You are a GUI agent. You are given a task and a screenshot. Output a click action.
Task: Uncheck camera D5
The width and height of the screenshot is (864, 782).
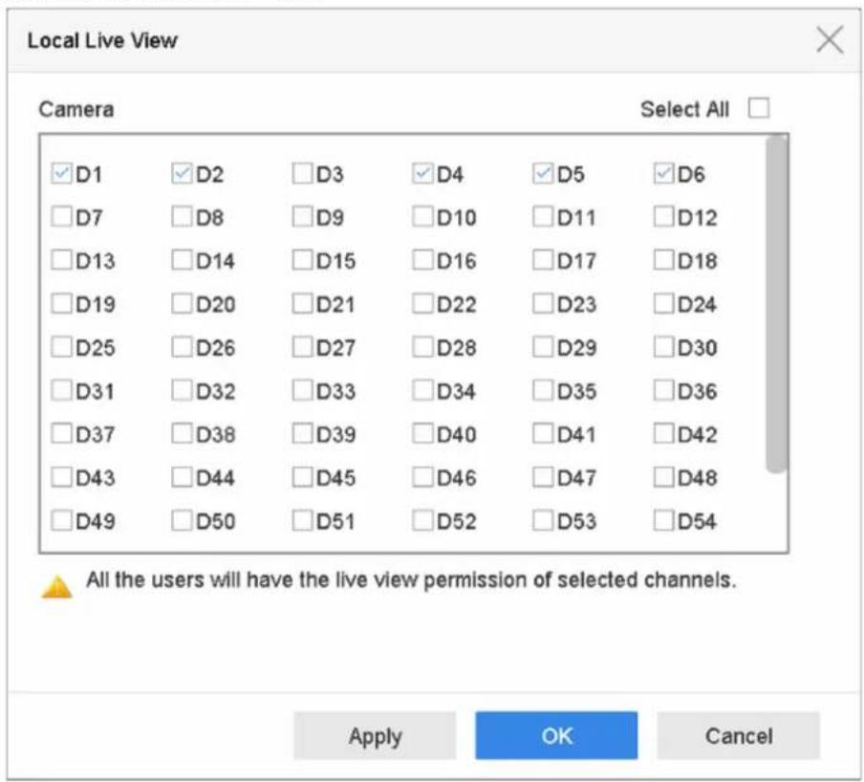click(543, 173)
